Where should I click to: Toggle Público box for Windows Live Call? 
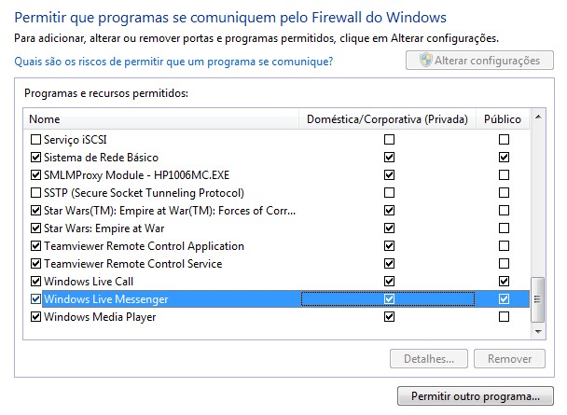click(x=504, y=282)
